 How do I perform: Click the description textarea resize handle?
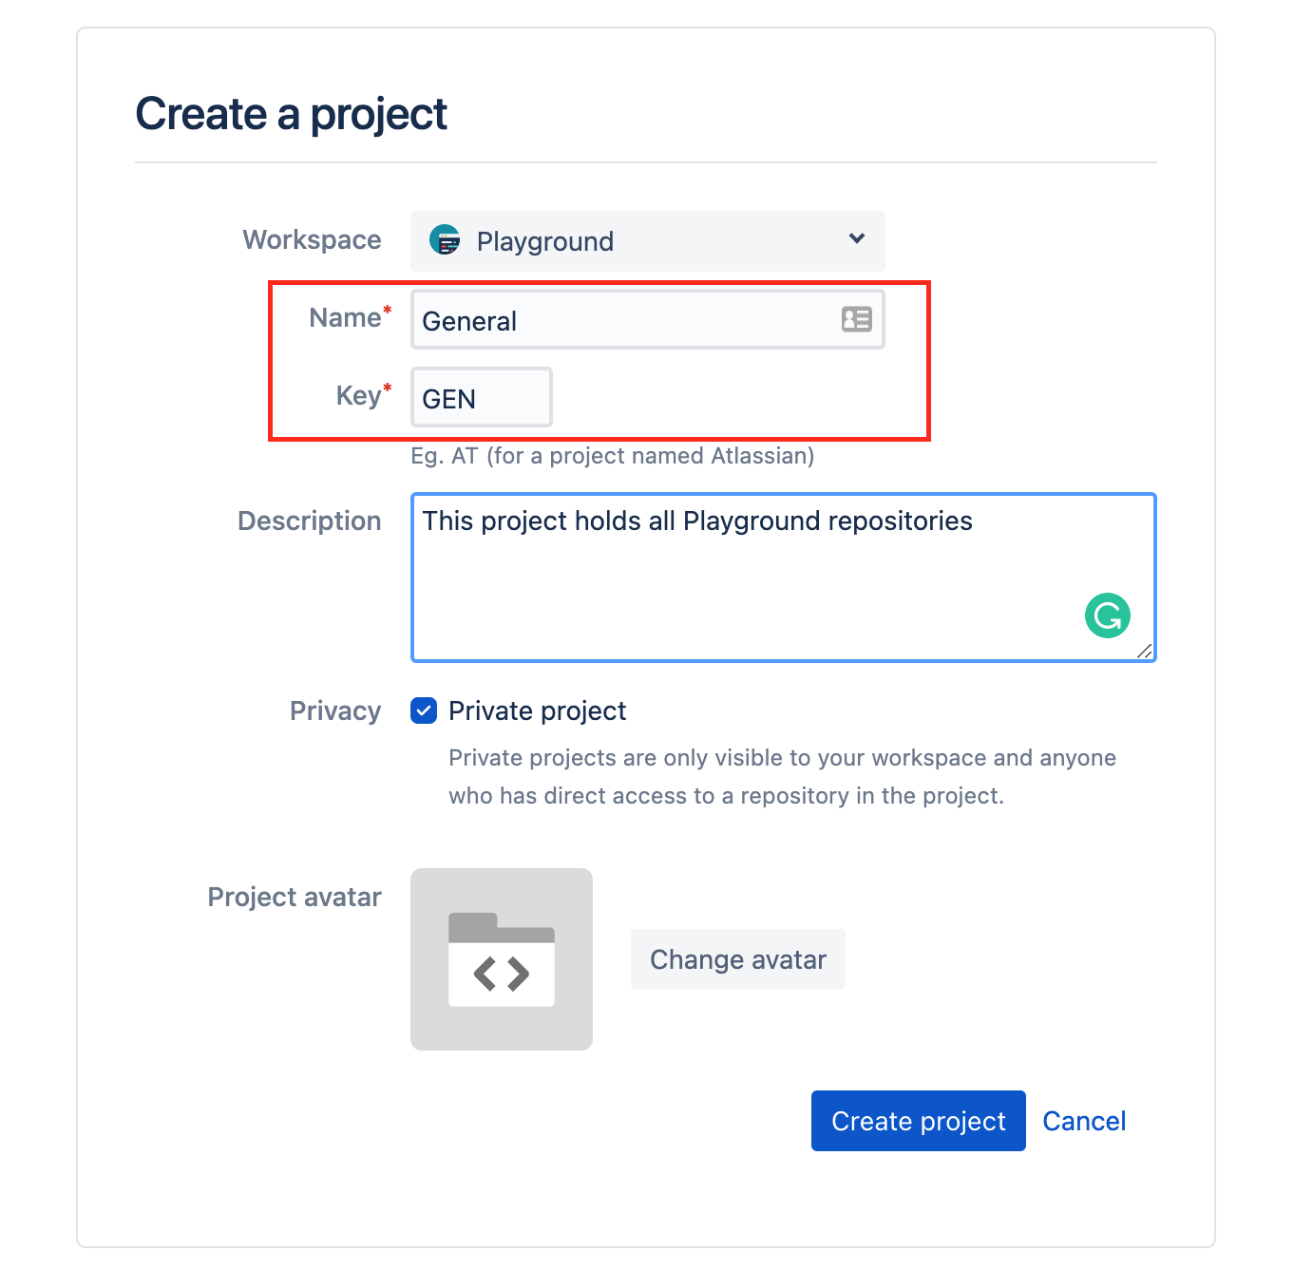1145,651
